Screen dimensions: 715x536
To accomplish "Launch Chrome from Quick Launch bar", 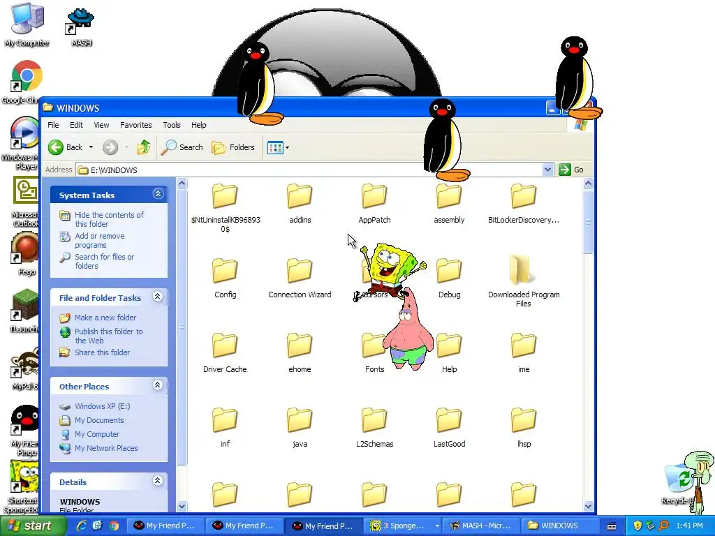I will click(114, 526).
